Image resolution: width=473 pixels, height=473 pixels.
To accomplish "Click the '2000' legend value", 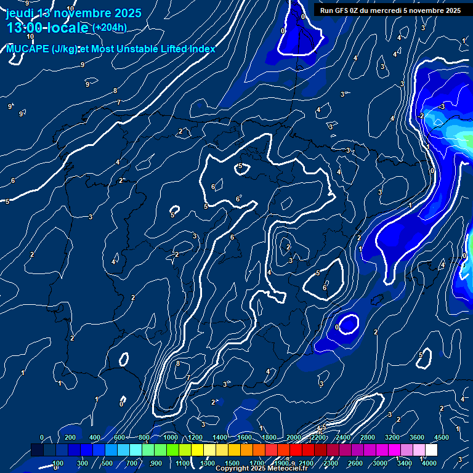I will (294, 437).
